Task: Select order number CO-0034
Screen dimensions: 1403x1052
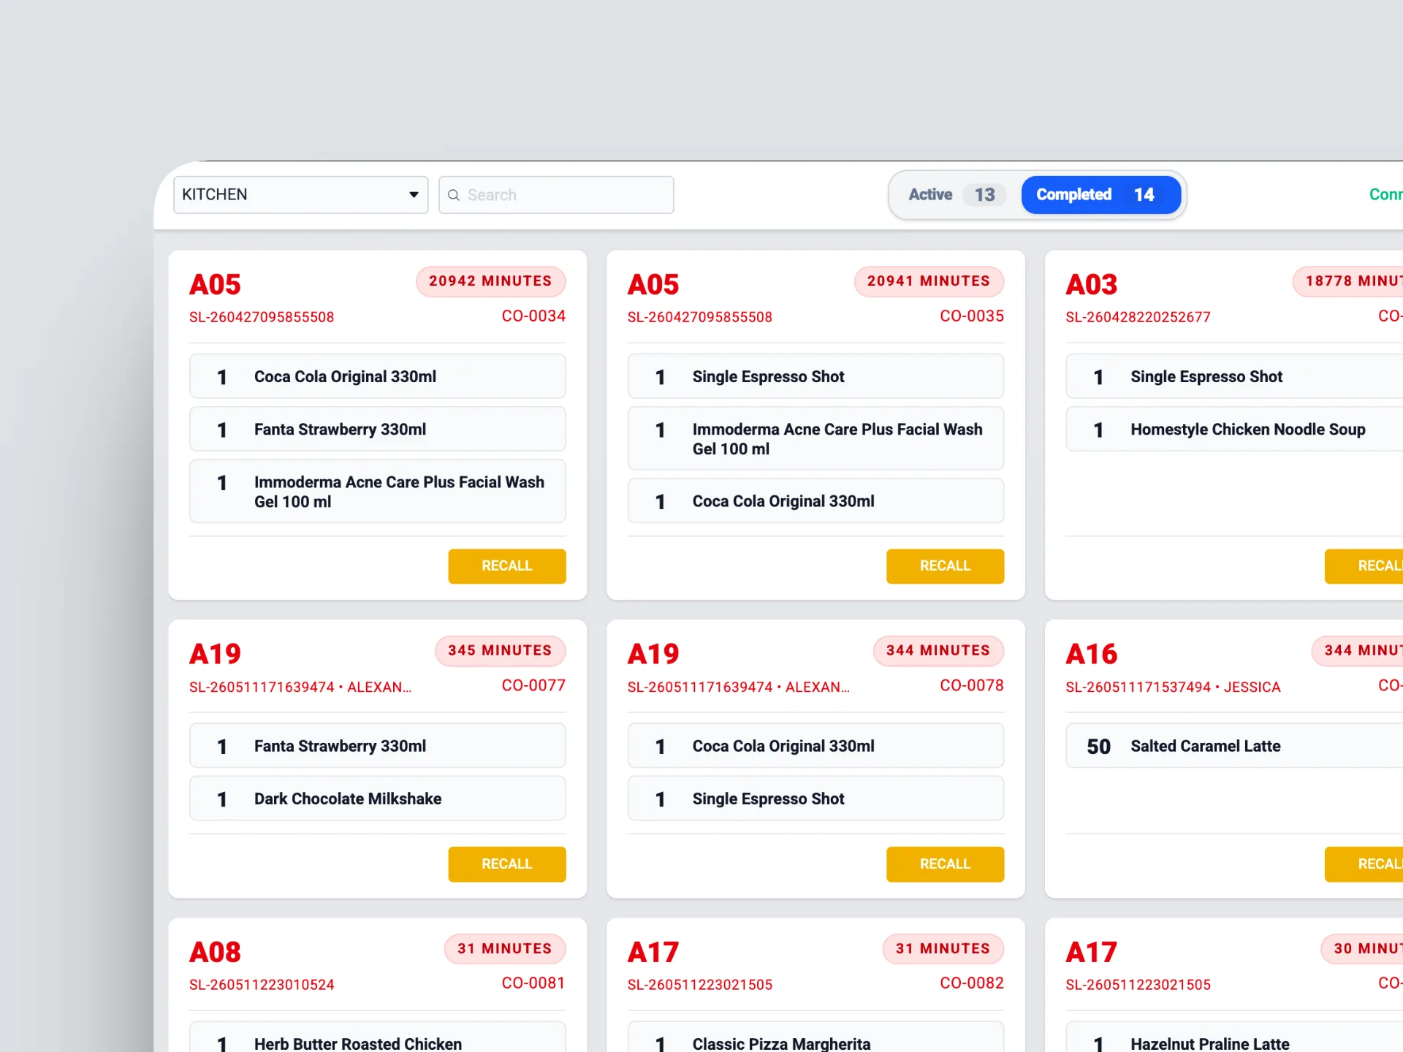Action: [x=533, y=316]
